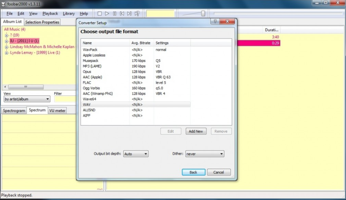Screen dimensions: 346x200
Task: Open the 'by artist/album' View dropdown
Action: click(27, 99)
